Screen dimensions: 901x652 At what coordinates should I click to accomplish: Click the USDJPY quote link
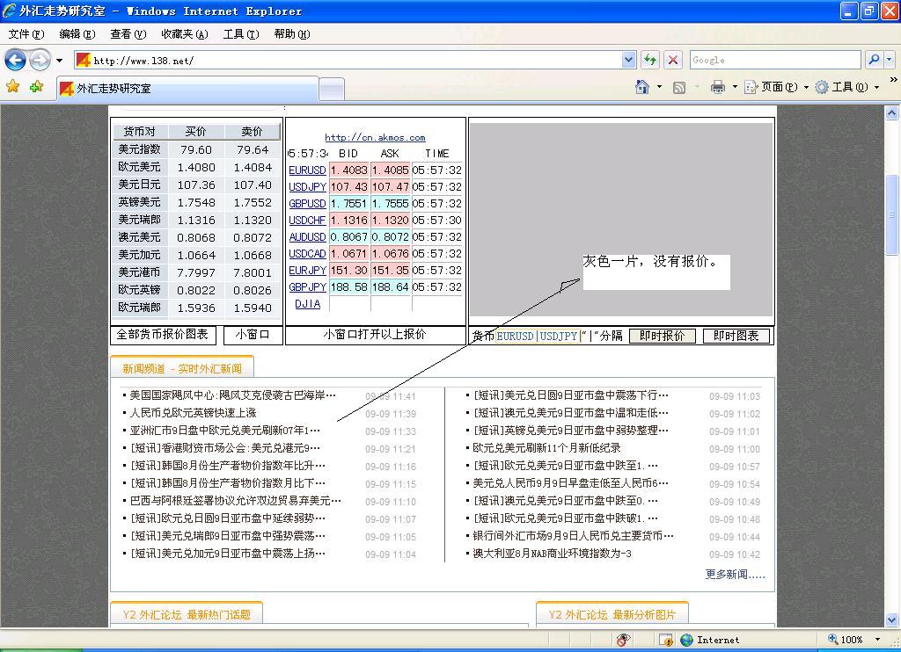pos(307,187)
